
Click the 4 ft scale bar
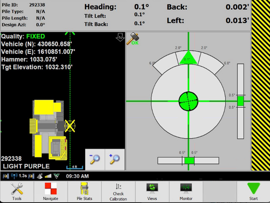coord(75,167)
